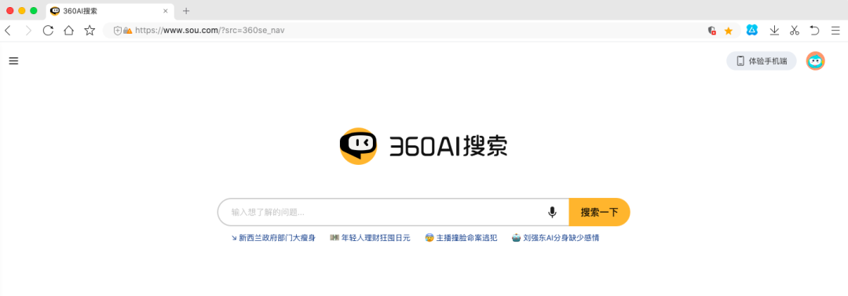Activate the microphone voice search icon
This screenshot has height=296, width=848.
552,212
